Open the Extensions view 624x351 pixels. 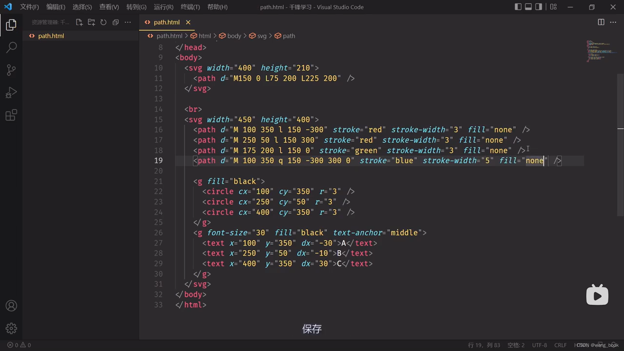pos(11,115)
